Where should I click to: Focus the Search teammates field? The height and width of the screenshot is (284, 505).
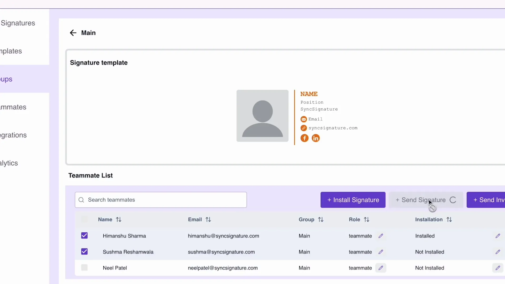click(161, 200)
